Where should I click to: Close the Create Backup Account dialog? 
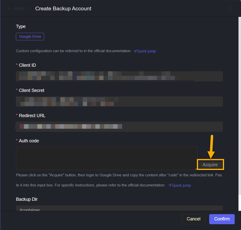(x=230, y=9)
